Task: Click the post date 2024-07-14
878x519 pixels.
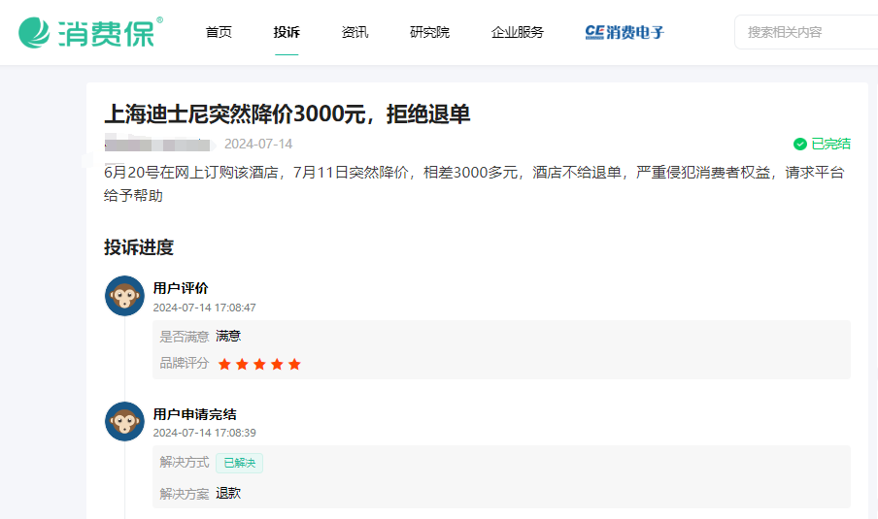Action: tap(258, 145)
